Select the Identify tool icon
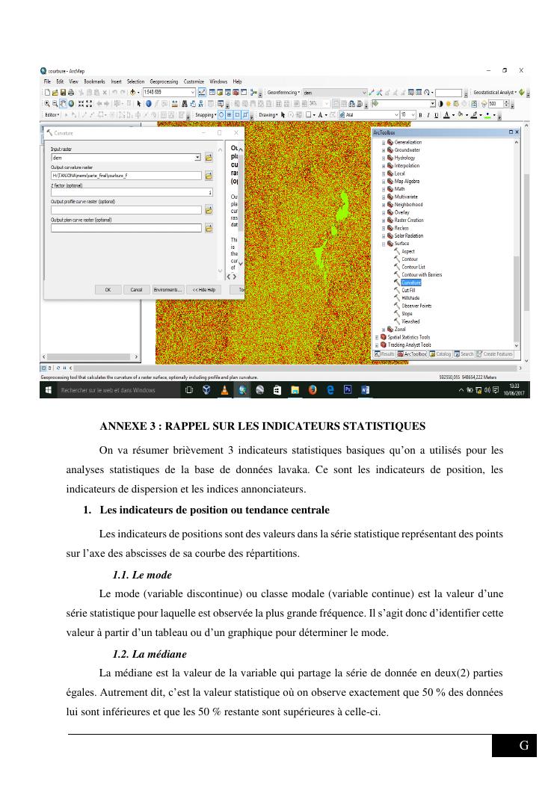This screenshot has height=787, width=557. (x=148, y=104)
